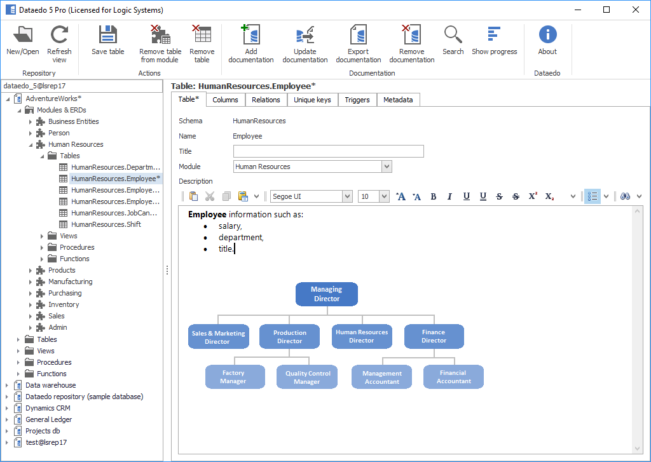Image resolution: width=651 pixels, height=462 pixels.
Task: Save the table with the floppy disk icon
Action: 108,40
